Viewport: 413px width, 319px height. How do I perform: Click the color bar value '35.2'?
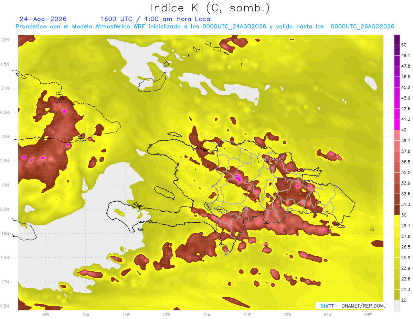[406, 172]
